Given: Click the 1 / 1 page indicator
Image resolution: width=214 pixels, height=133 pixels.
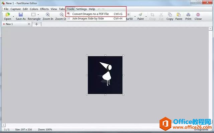Looking at the screenshot, I should [7, 129].
